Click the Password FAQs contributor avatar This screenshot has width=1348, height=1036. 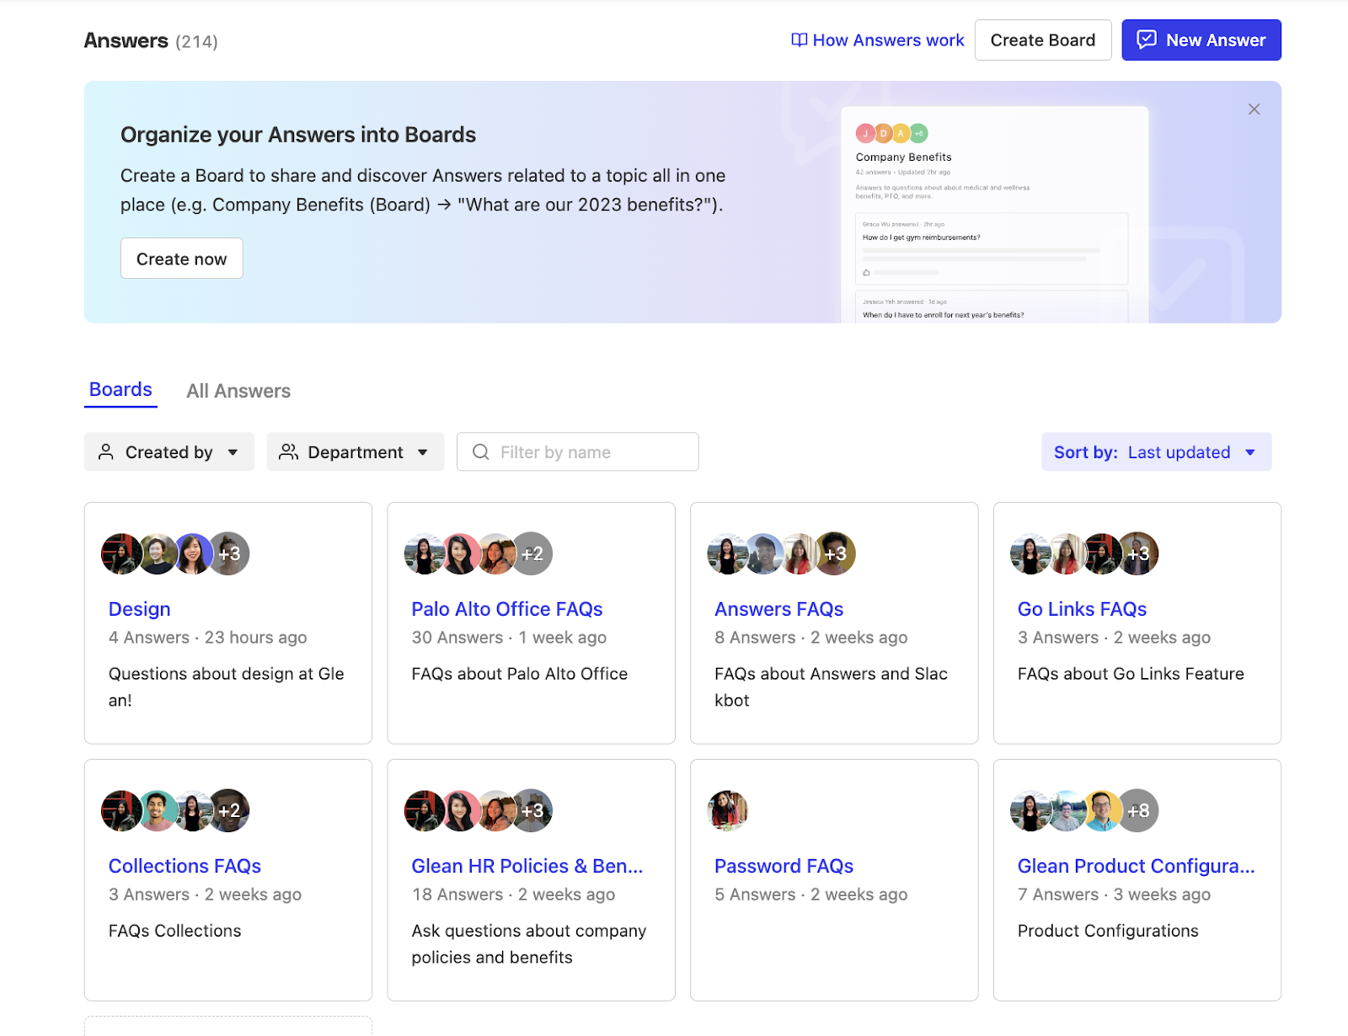pos(728,811)
